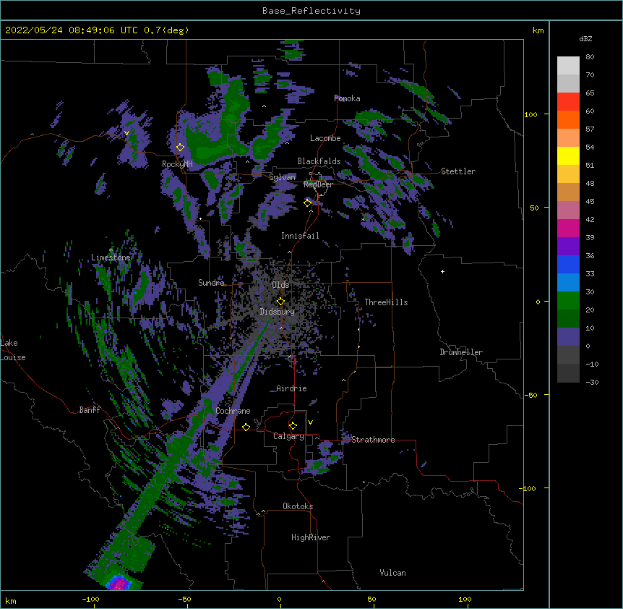Click the Cochrane label

click(x=233, y=411)
